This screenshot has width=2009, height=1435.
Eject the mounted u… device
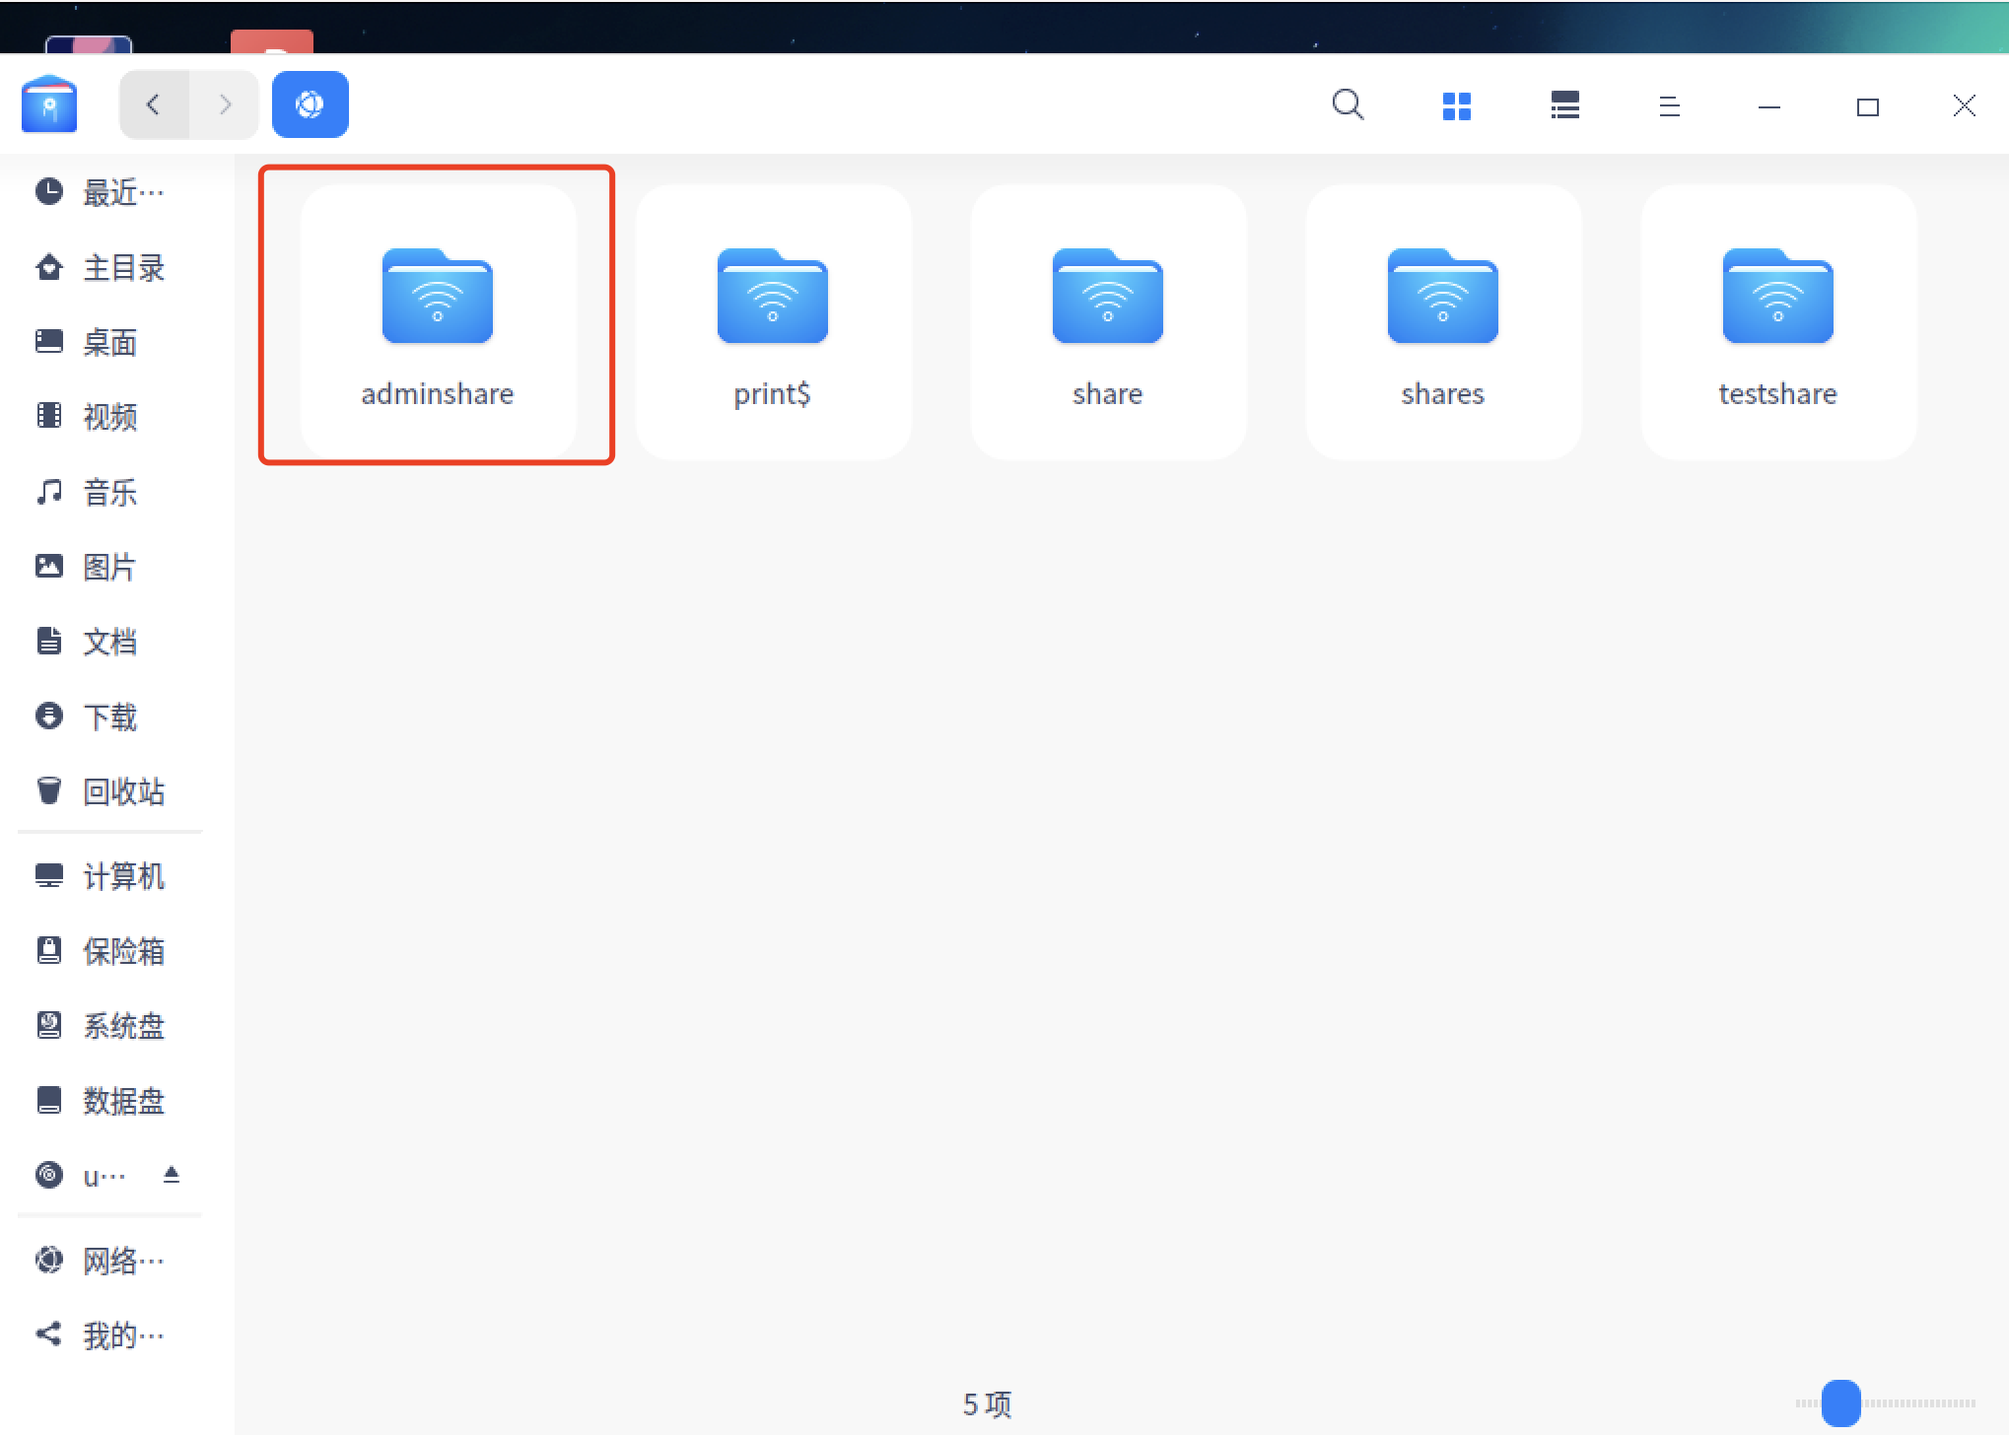coord(172,1174)
